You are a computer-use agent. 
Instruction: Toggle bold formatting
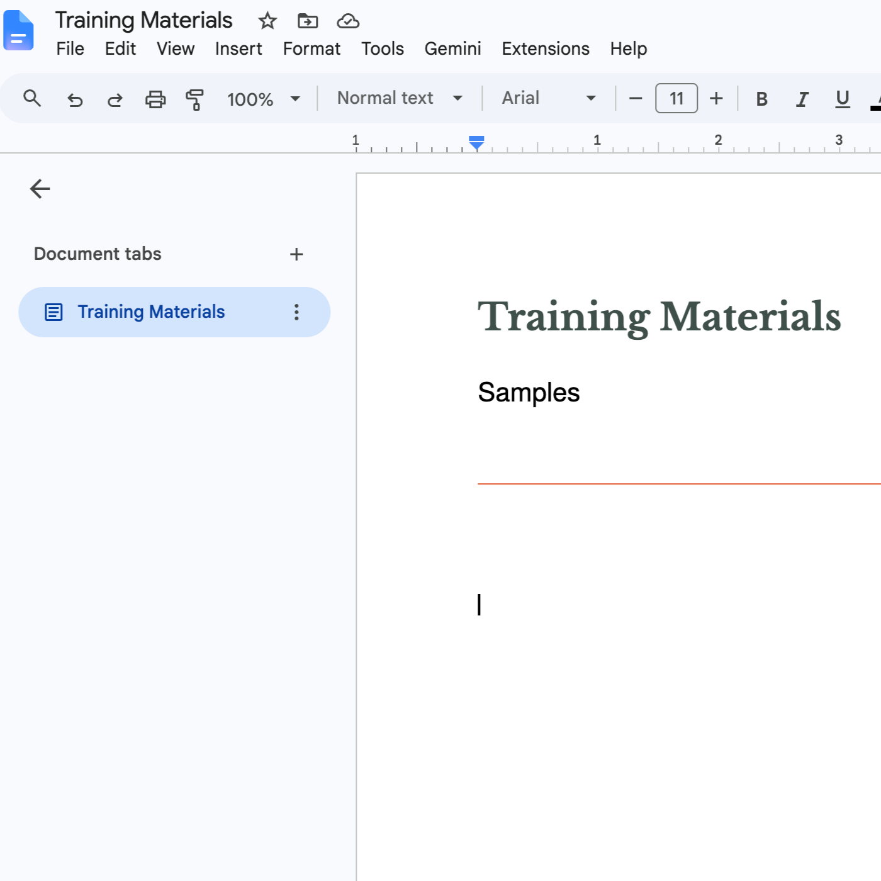[x=761, y=99]
